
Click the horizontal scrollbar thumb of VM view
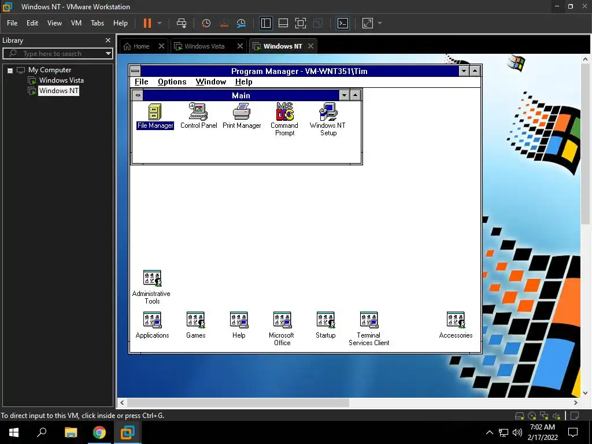pyautogui.click(x=238, y=403)
